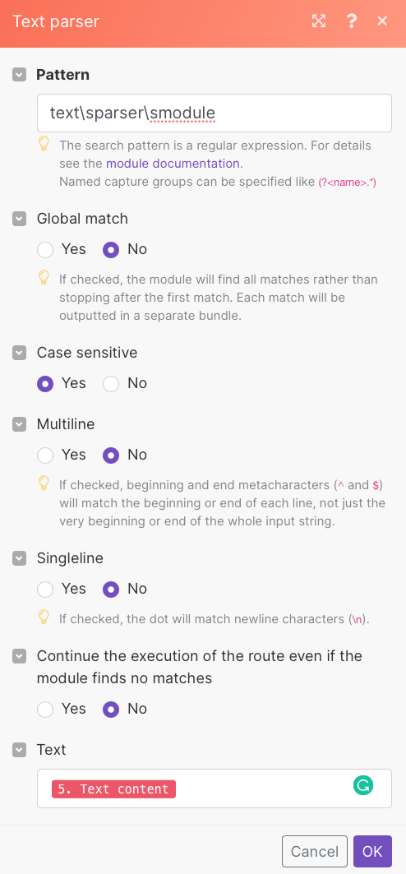Image resolution: width=406 pixels, height=874 pixels.
Task: Collapse the Pattern field toggle arrow
Action: coord(20,75)
